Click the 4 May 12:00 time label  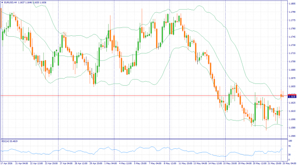[125, 163]
